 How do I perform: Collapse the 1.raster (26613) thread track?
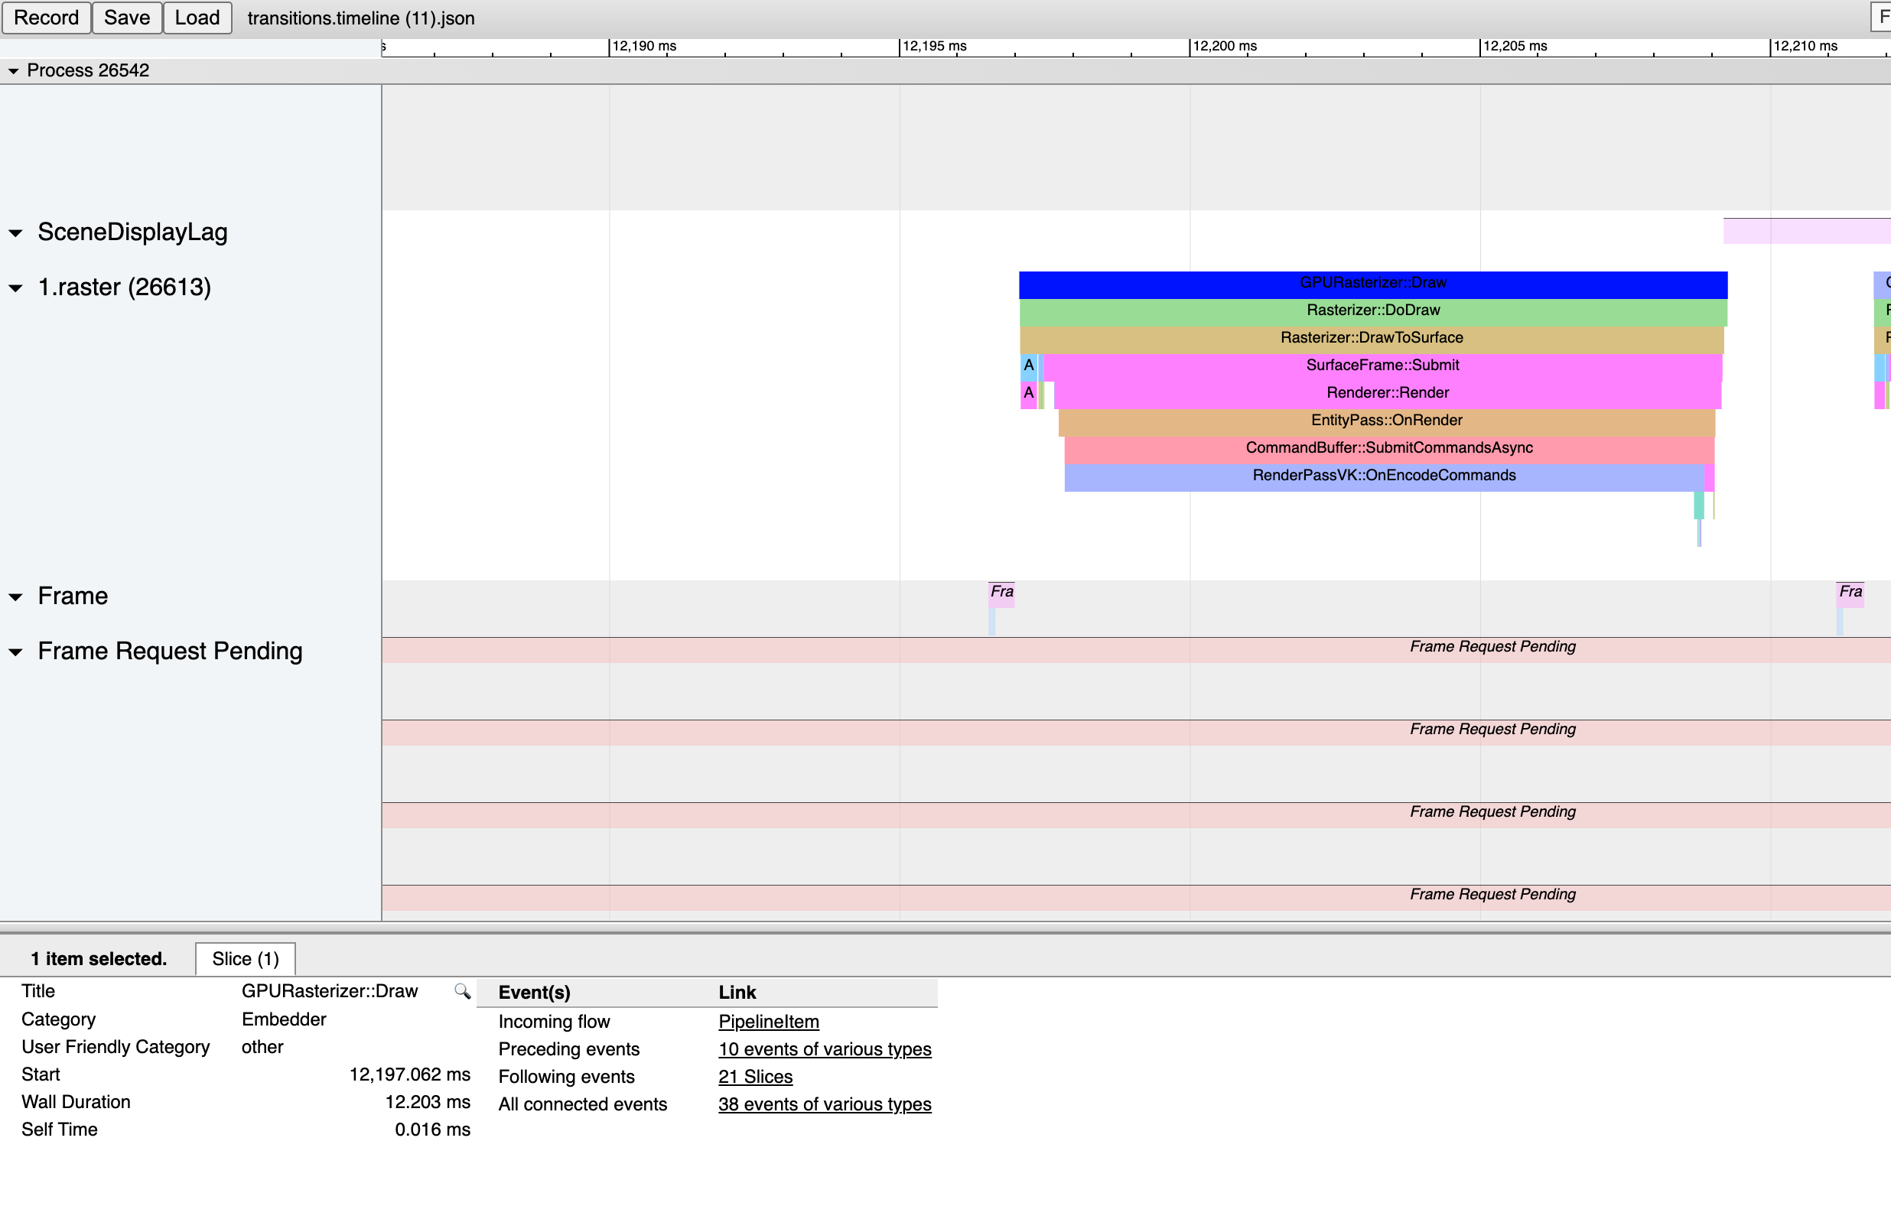click(15, 288)
